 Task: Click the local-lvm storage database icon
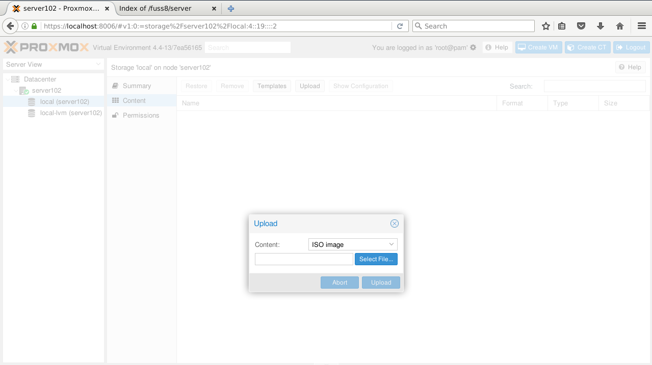(x=32, y=113)
